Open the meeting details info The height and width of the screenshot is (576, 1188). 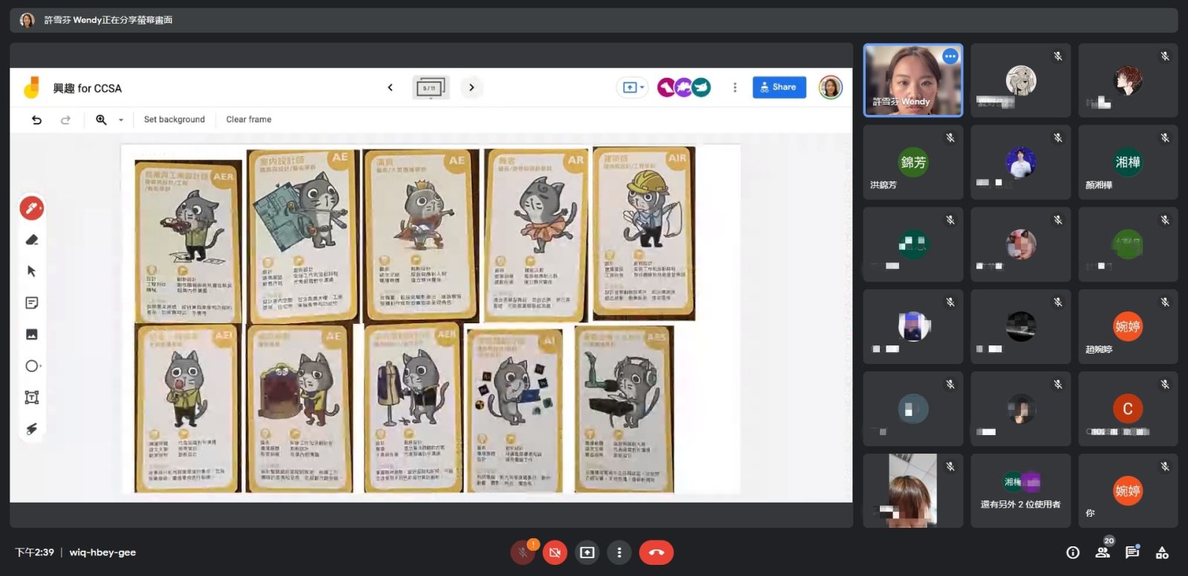point(1073,552)
